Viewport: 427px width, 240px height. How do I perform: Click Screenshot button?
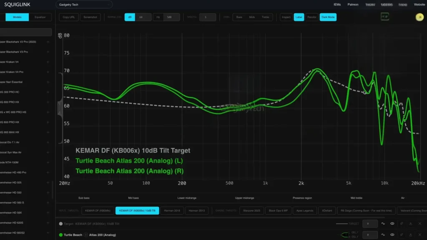click(90, 17)
